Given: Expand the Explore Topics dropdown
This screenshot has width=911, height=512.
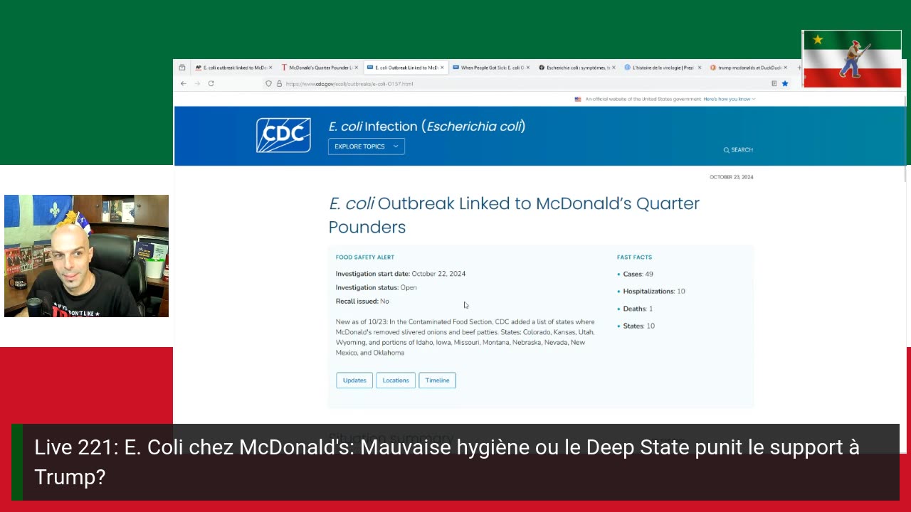Looking at the screenshot, I should tap(366, 146).
